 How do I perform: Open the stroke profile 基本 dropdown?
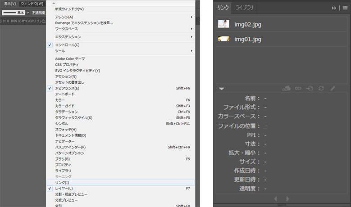tap(27, 13)
